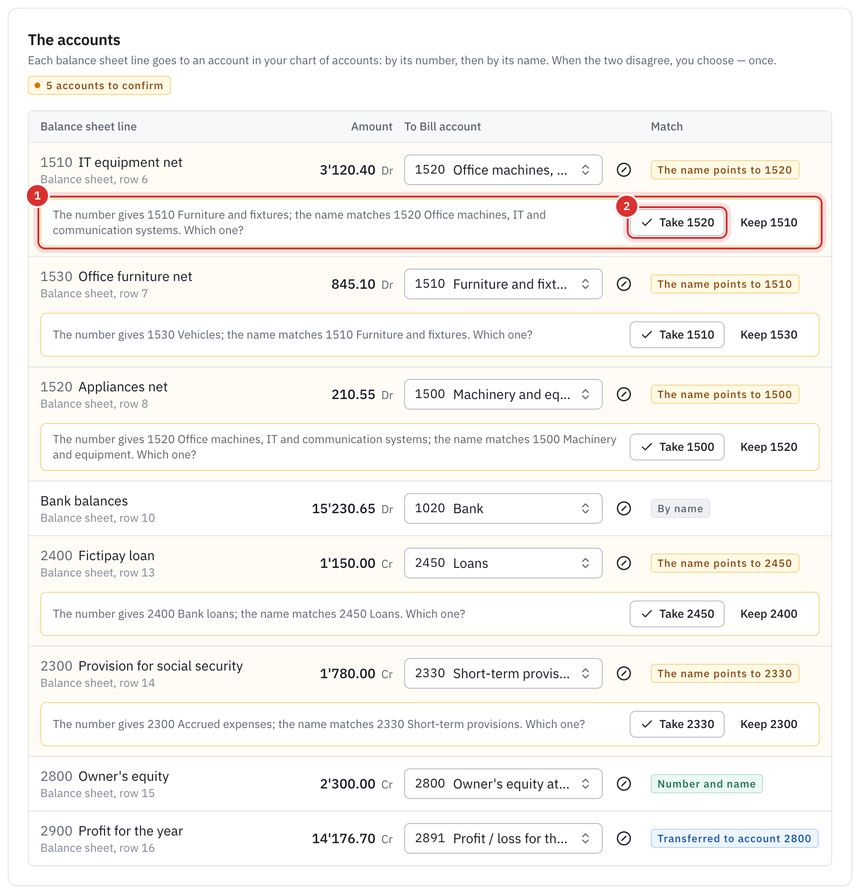Expand the 1500 Machinery and equipment account selector
This screenshot has width=860, height=894.
pyautogui.click(x=503, y=394)
